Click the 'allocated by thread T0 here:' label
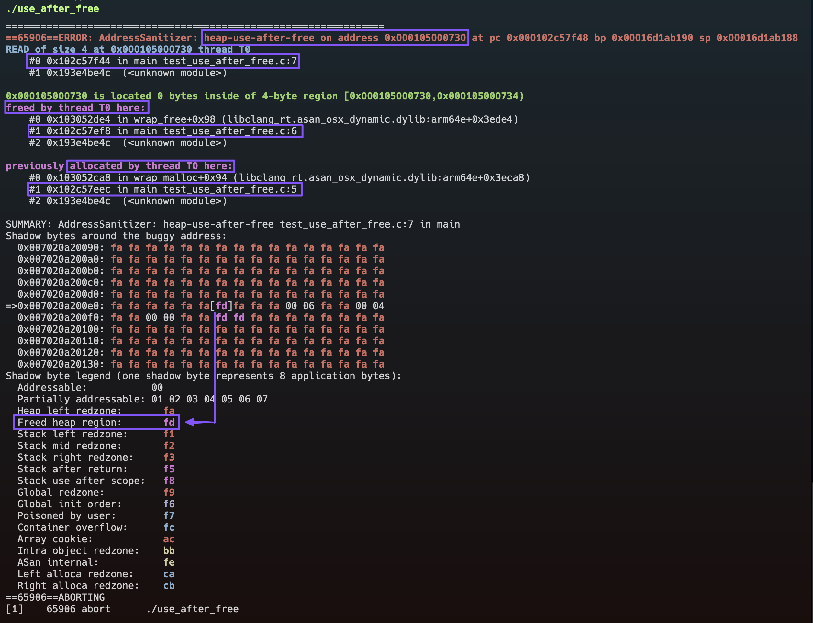813x623 pixels. (x=151, y=166)
